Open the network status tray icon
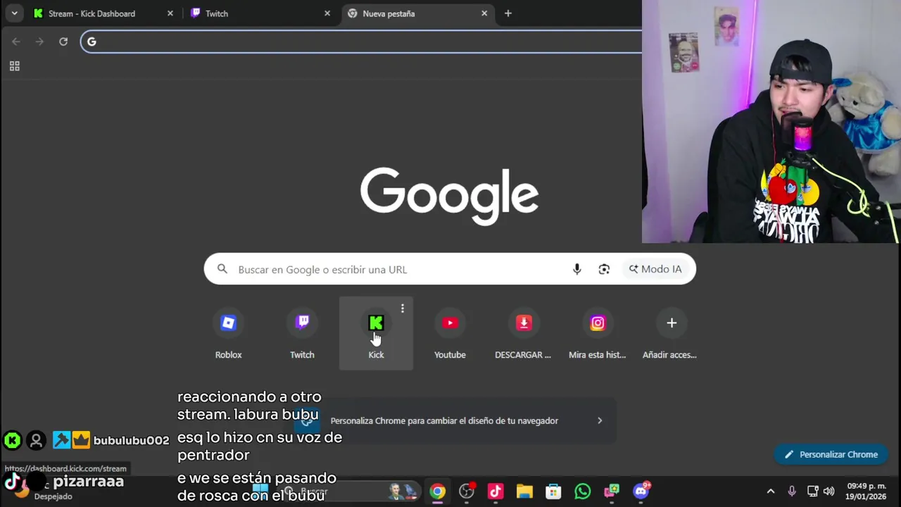 click(x=812, y=492)
